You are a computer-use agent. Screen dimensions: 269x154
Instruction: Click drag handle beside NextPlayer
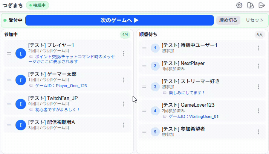[x=144, y=66]
